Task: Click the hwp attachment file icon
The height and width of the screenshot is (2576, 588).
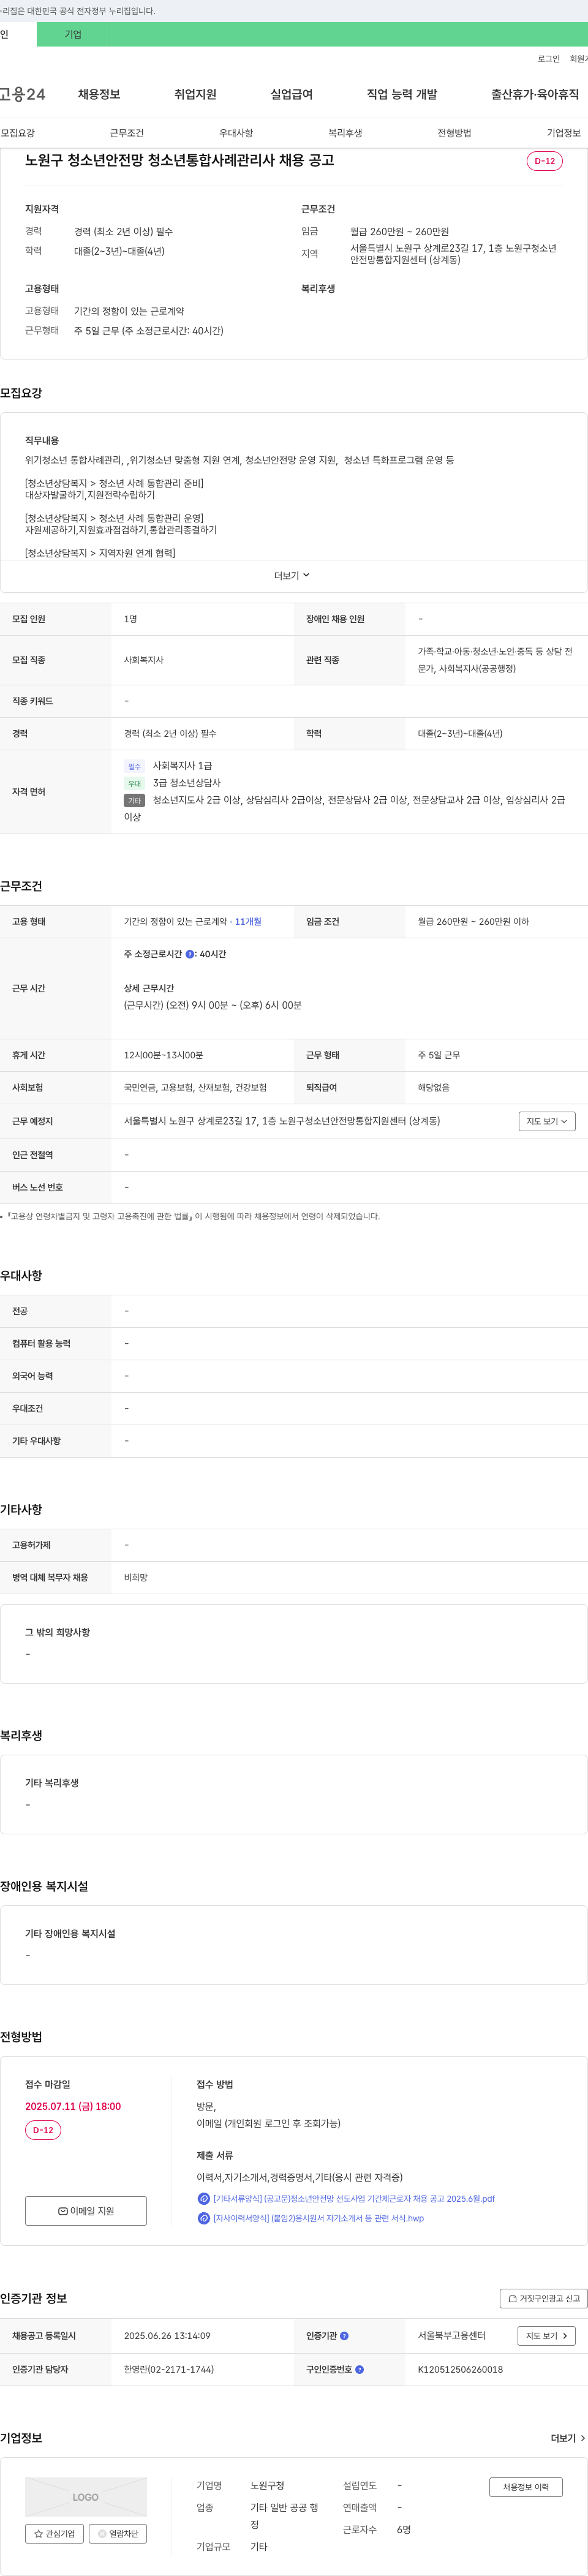Action: tap(204, 2217)
